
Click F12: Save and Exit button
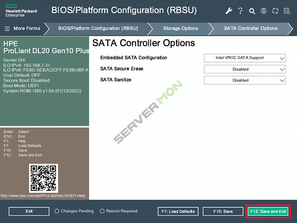[x=268, y=212]
